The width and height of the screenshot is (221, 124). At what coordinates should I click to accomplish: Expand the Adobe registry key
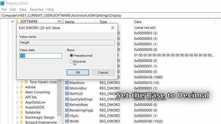click(x=17, y=87)
